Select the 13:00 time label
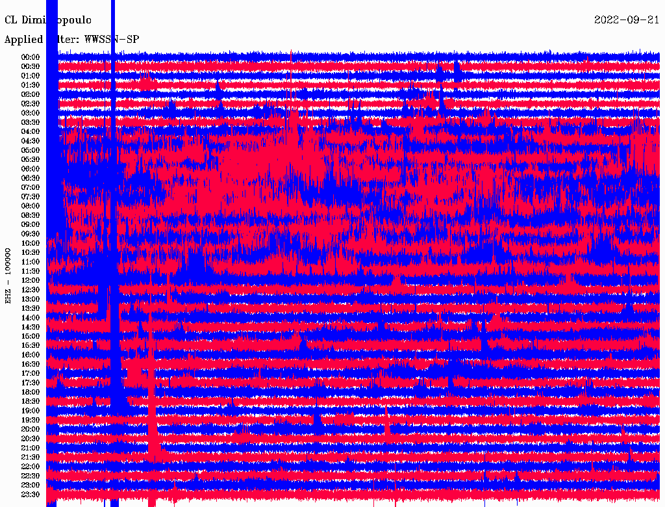 31,299
